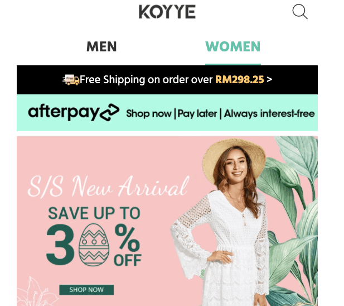Select the WOMEN tab
The height and width of the screenshot is (306, 344).
232,46
